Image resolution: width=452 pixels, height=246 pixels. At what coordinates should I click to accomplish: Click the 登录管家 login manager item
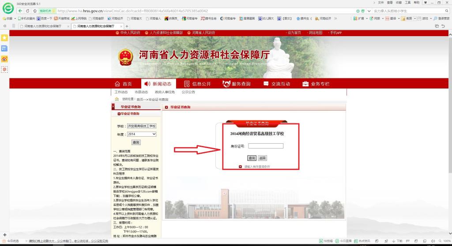[441, 19]
